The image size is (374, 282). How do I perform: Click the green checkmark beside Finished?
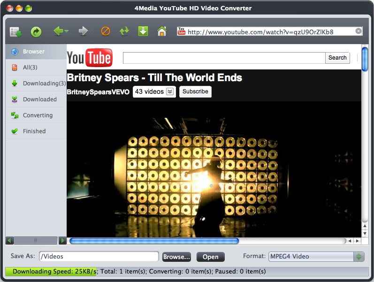15,131
